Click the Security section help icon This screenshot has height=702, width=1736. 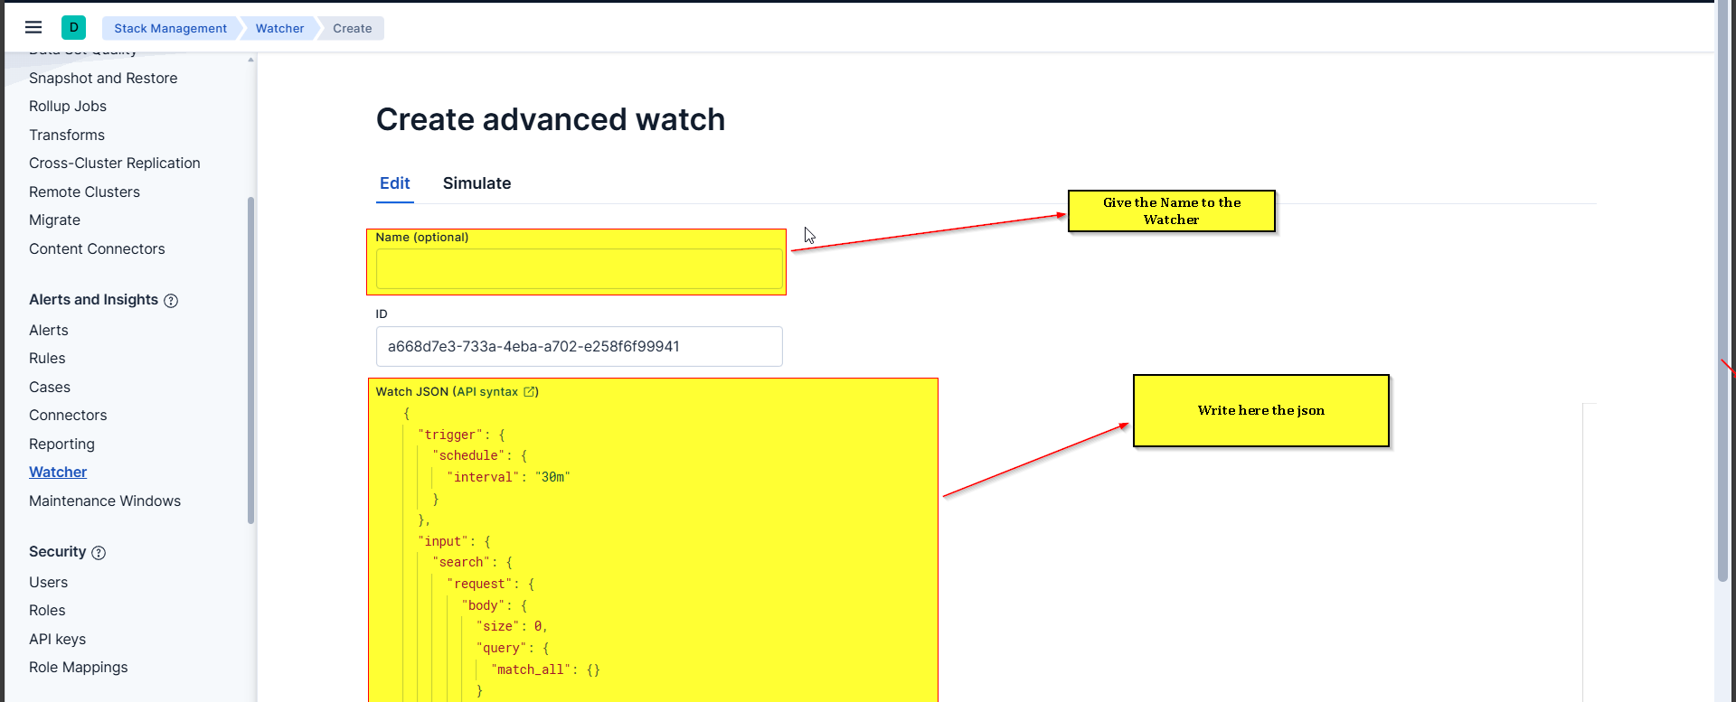pyautogui.click(x=99, y=553)
